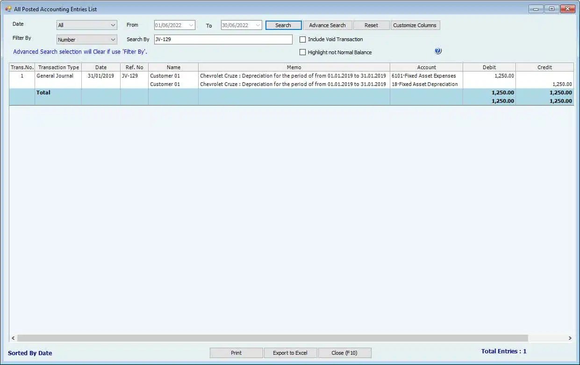This screenshot has height=365, width=580.
Task: Click the blue help question mark icon
Action: 438,51
